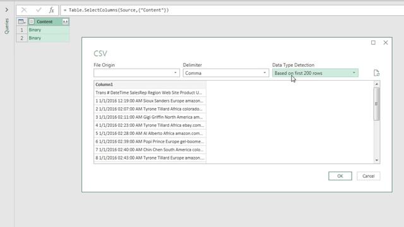The height and width of the screenshot is (227, 404).
Task: Click the refresh preview file icon
Action: pos(376,73)
